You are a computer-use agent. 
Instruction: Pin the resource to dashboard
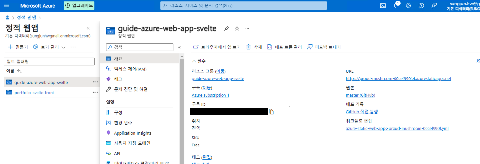[x=227, y=29]
